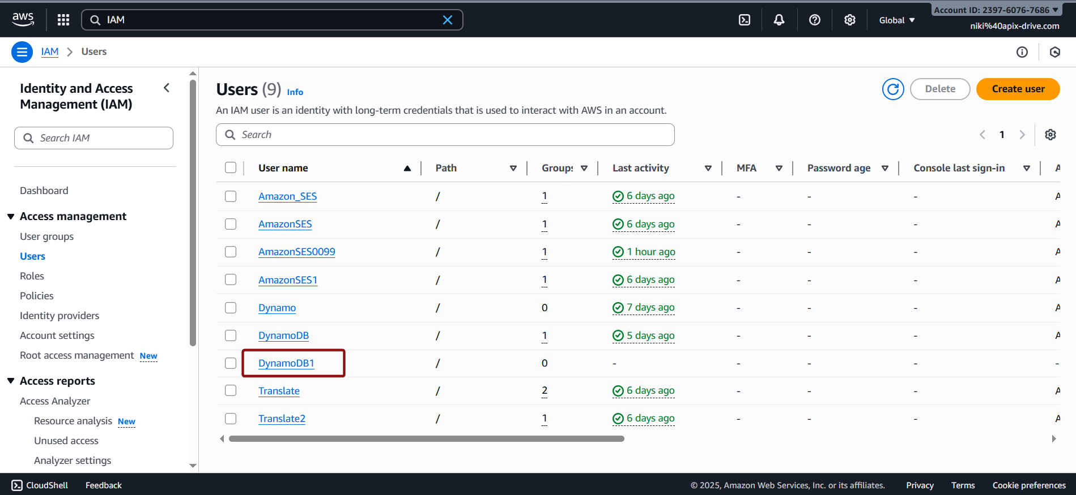
Task: Tick the checkbox for Amazon_SES
Action: [231, 196]
